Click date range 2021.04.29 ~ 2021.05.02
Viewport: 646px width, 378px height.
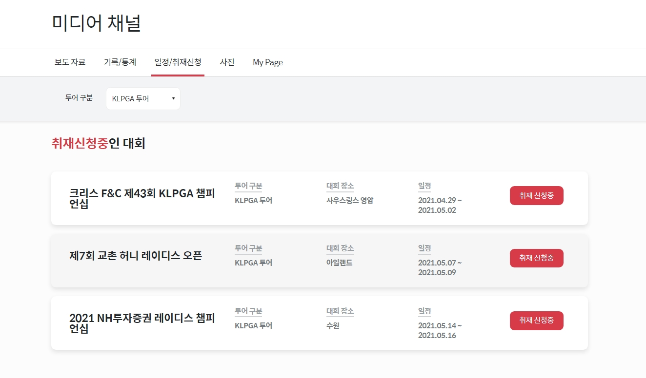440,205
